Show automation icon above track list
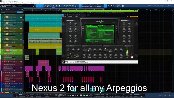The width and height of the screenshot is (174, 98). (x=9, y=10)
